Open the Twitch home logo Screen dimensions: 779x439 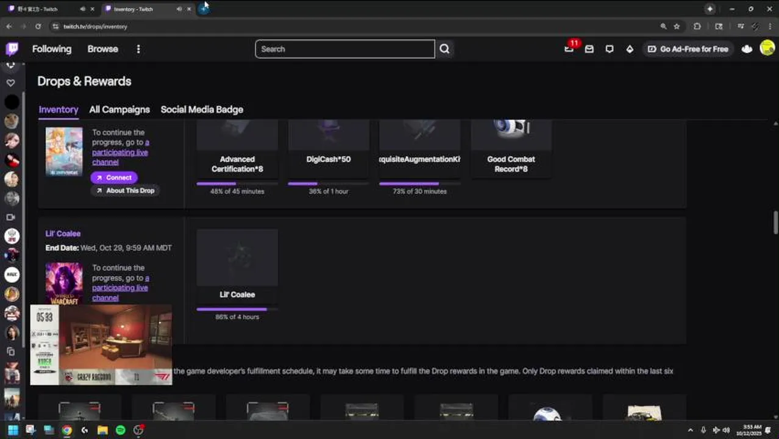pyautogui.click(x=12, y=49)
